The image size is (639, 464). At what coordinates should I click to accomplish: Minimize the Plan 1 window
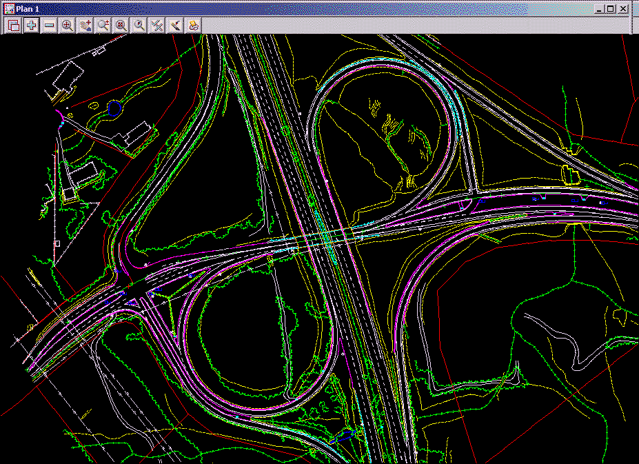tap(598, 8)
